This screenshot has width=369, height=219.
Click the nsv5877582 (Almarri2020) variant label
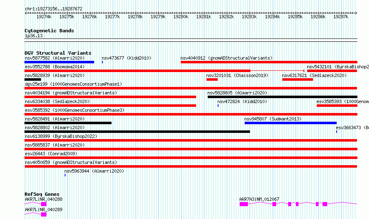point(55,58)
